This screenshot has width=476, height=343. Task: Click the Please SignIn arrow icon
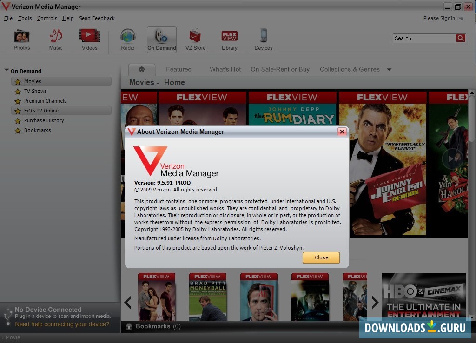click(x=461, y=19)
